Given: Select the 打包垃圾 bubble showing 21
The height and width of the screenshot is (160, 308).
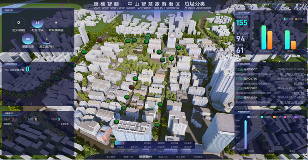Looking at the screenshot, I should pos(37,23).
